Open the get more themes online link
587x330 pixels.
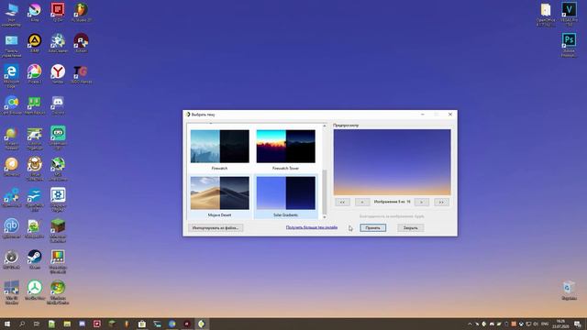pos(312,227)
